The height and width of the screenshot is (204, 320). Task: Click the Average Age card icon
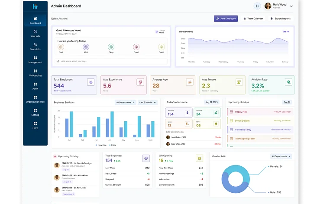pos(190,82)
